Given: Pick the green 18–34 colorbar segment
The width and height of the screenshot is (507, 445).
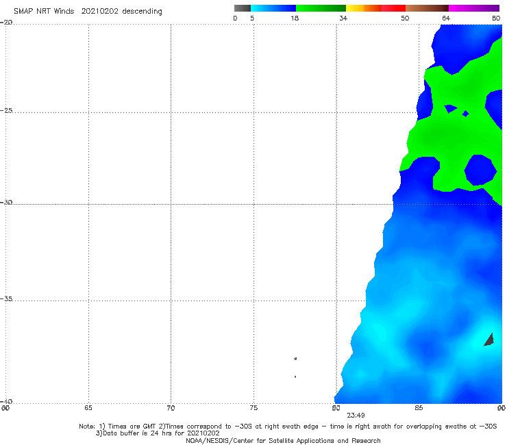Looking at the screenshot, I should (x=321, y=8).
